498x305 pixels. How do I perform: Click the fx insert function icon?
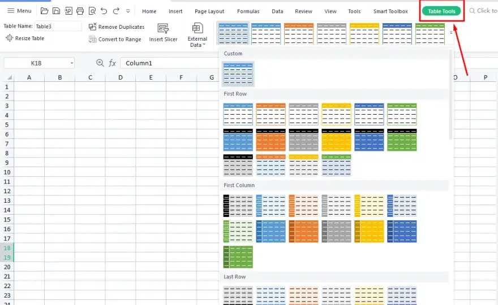point(112,63)
